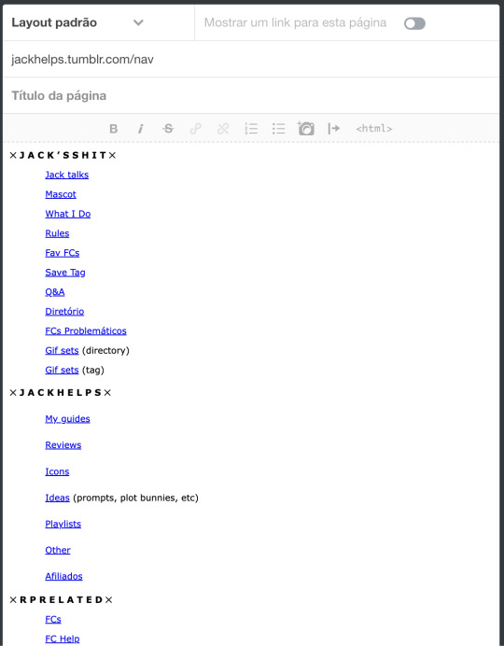
Task: Open the Ideas link
Action: [57, 498]
